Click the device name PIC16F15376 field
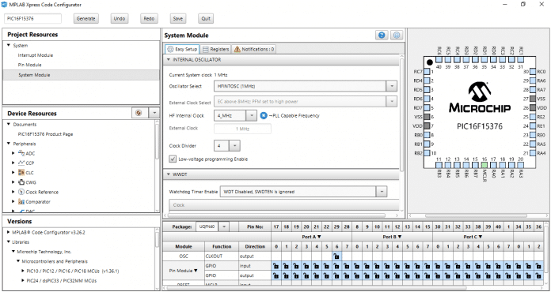 32,19
